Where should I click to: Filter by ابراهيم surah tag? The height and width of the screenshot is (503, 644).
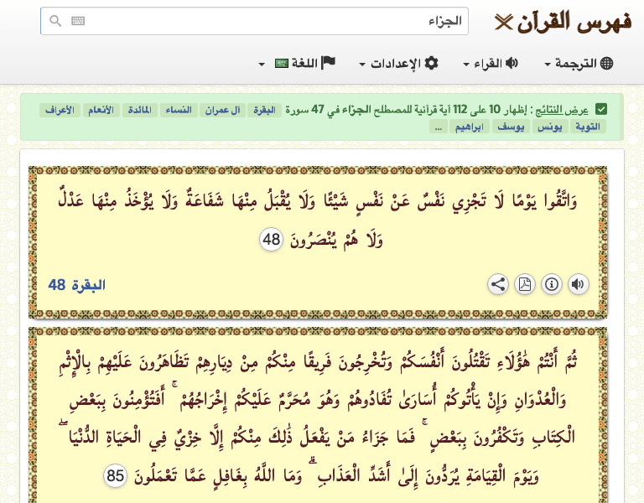click(470, 127)
